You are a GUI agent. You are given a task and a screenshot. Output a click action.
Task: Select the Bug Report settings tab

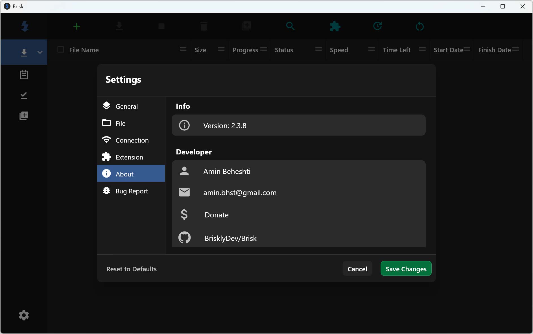(x=131, y=191)
